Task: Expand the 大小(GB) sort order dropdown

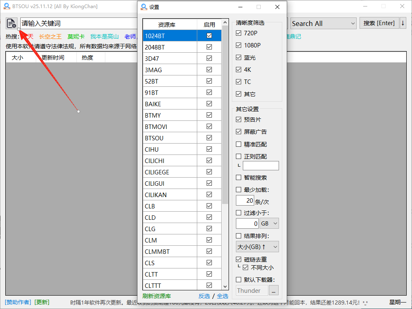Action: click(257, 247)
